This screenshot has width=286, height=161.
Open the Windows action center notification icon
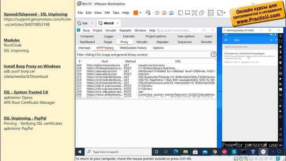[279, 152]
